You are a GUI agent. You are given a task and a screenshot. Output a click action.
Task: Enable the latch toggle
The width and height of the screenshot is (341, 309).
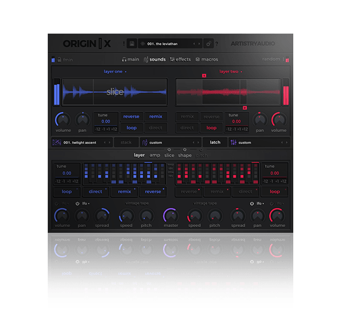215,142
